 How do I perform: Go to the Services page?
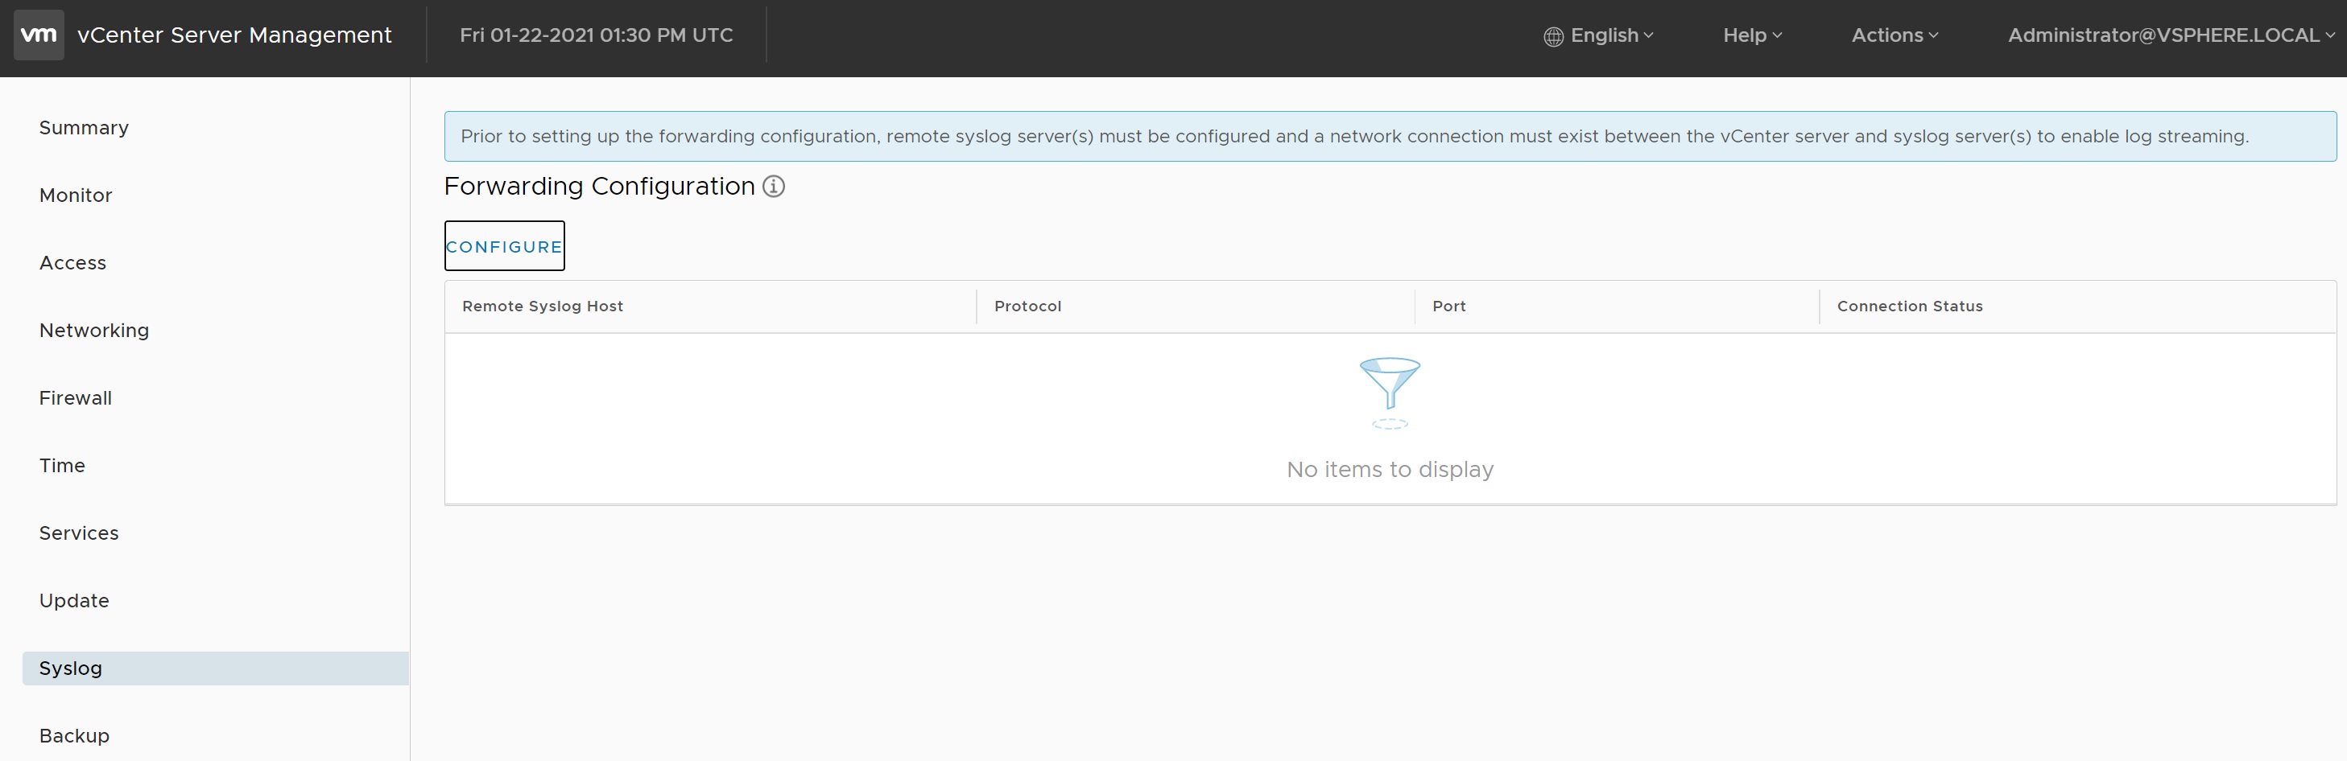[78, 533]
